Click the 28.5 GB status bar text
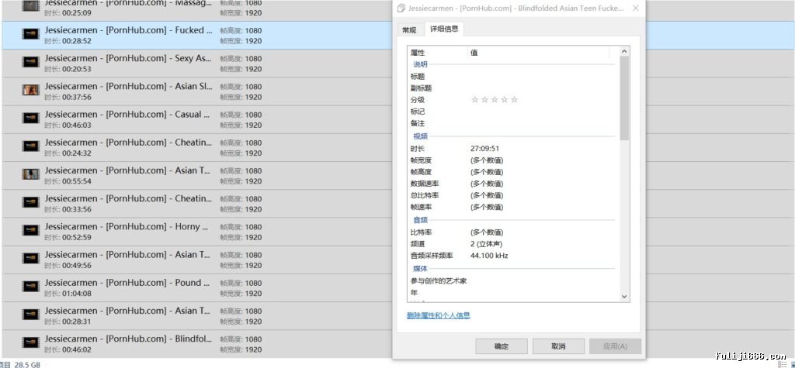795x368 pixels. click(27, 364)
